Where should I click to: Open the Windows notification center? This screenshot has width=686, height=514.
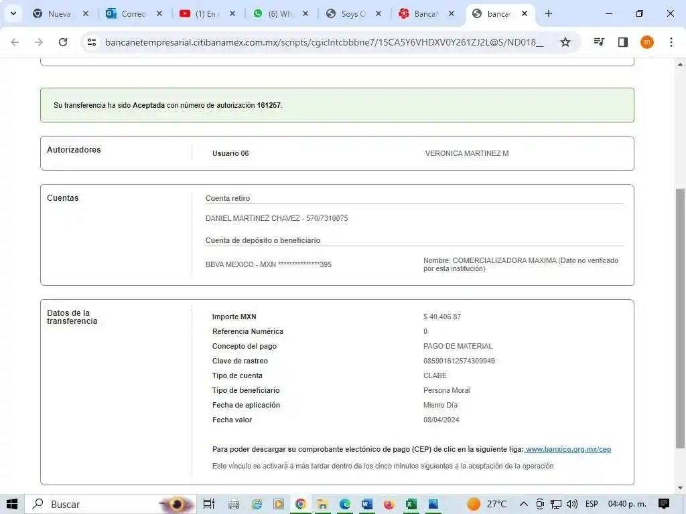coord(664,504)
